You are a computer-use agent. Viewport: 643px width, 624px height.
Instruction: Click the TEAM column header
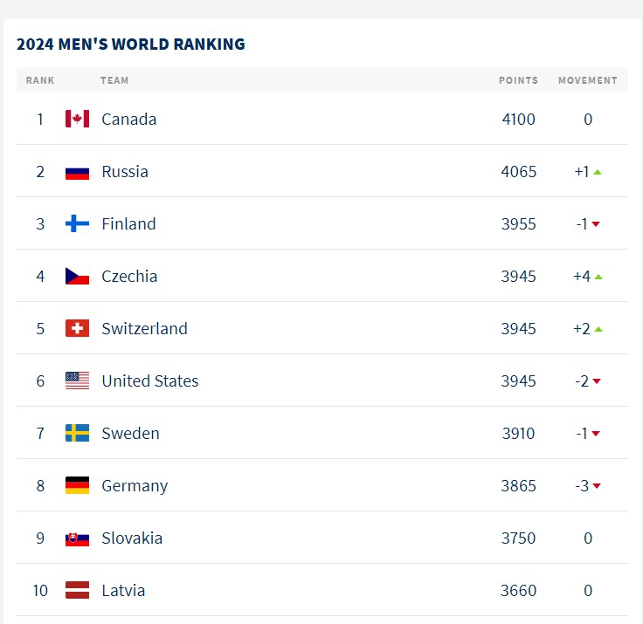pyautogui.click(x=114, y=80)
